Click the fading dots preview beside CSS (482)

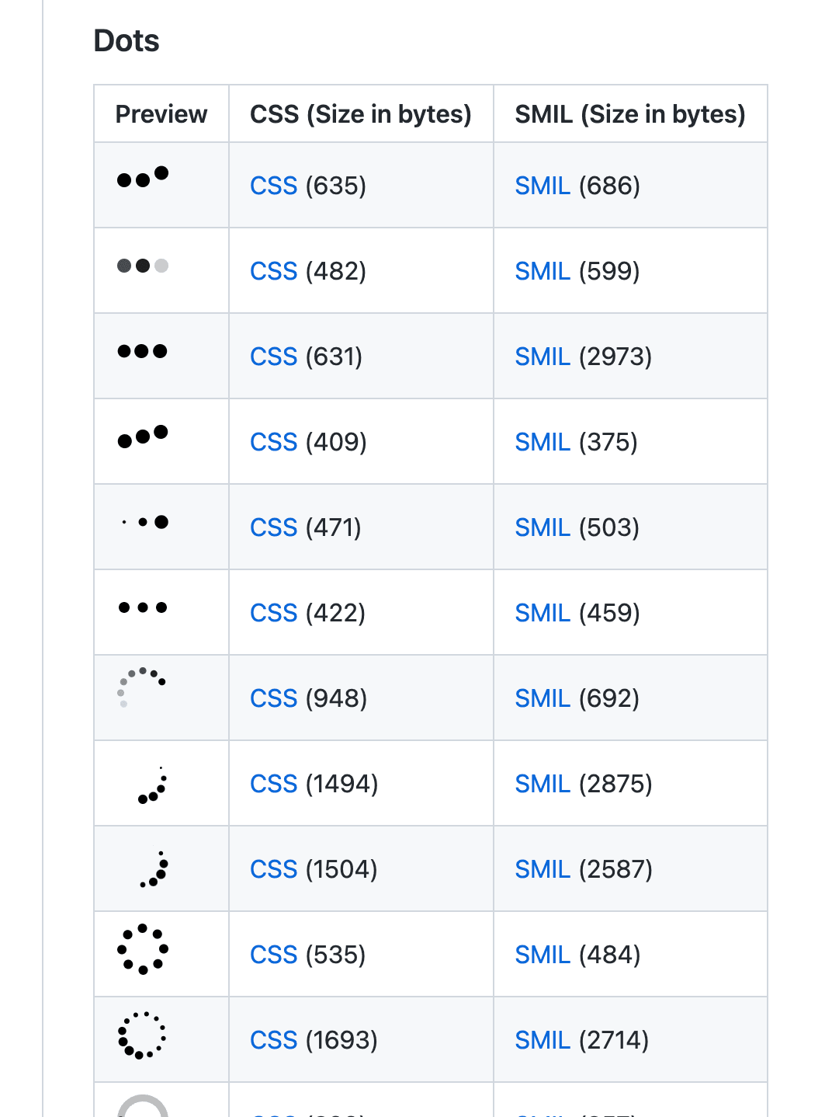click(143, 266)
